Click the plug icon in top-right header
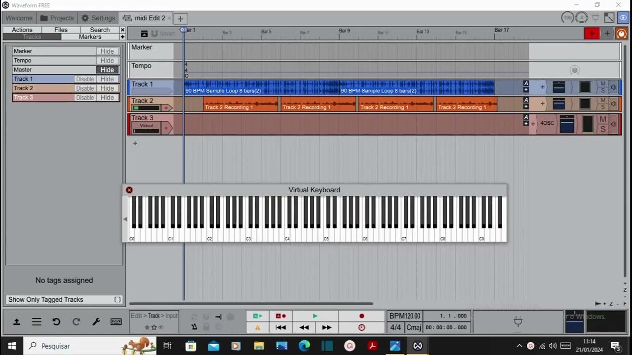The image size is (632, 355). pyautogui.click(x=595, y=18)
